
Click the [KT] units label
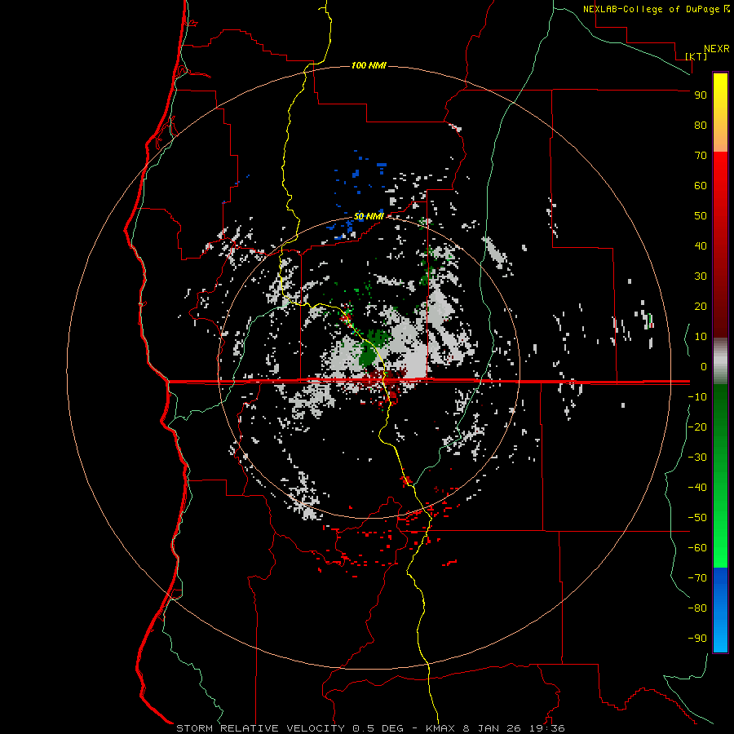coord(696,56)
